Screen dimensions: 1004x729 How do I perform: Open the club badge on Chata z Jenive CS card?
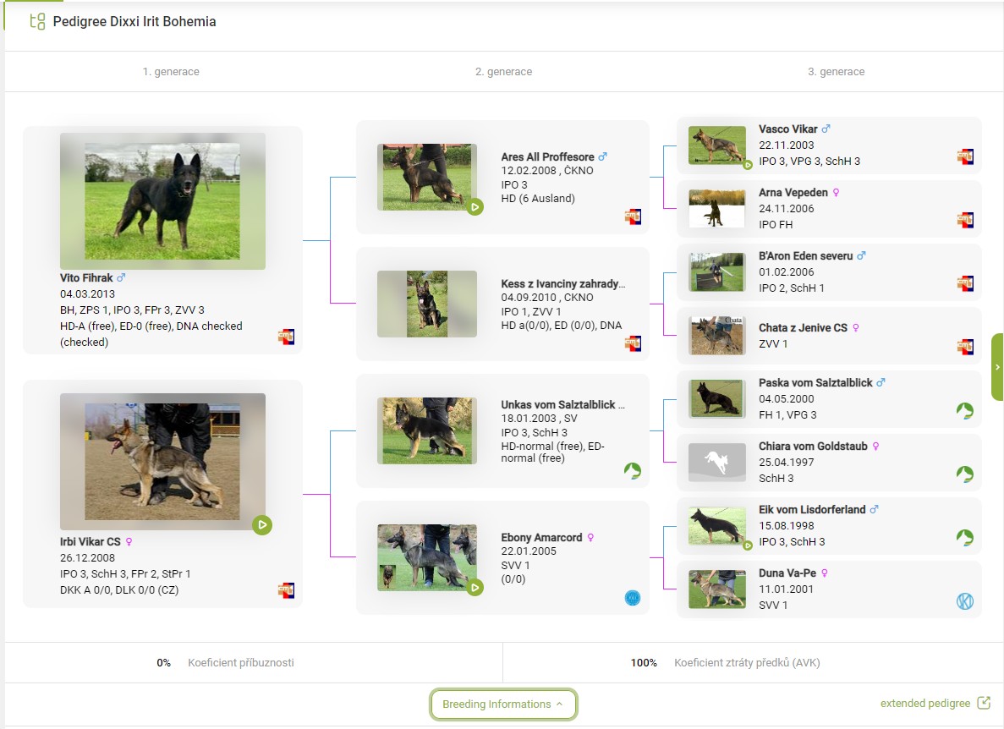[x=965, y=346]
